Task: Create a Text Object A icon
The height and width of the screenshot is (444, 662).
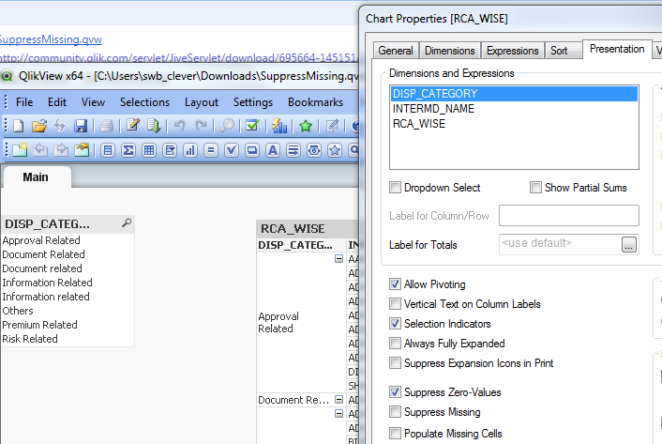Action: point(273,150)
